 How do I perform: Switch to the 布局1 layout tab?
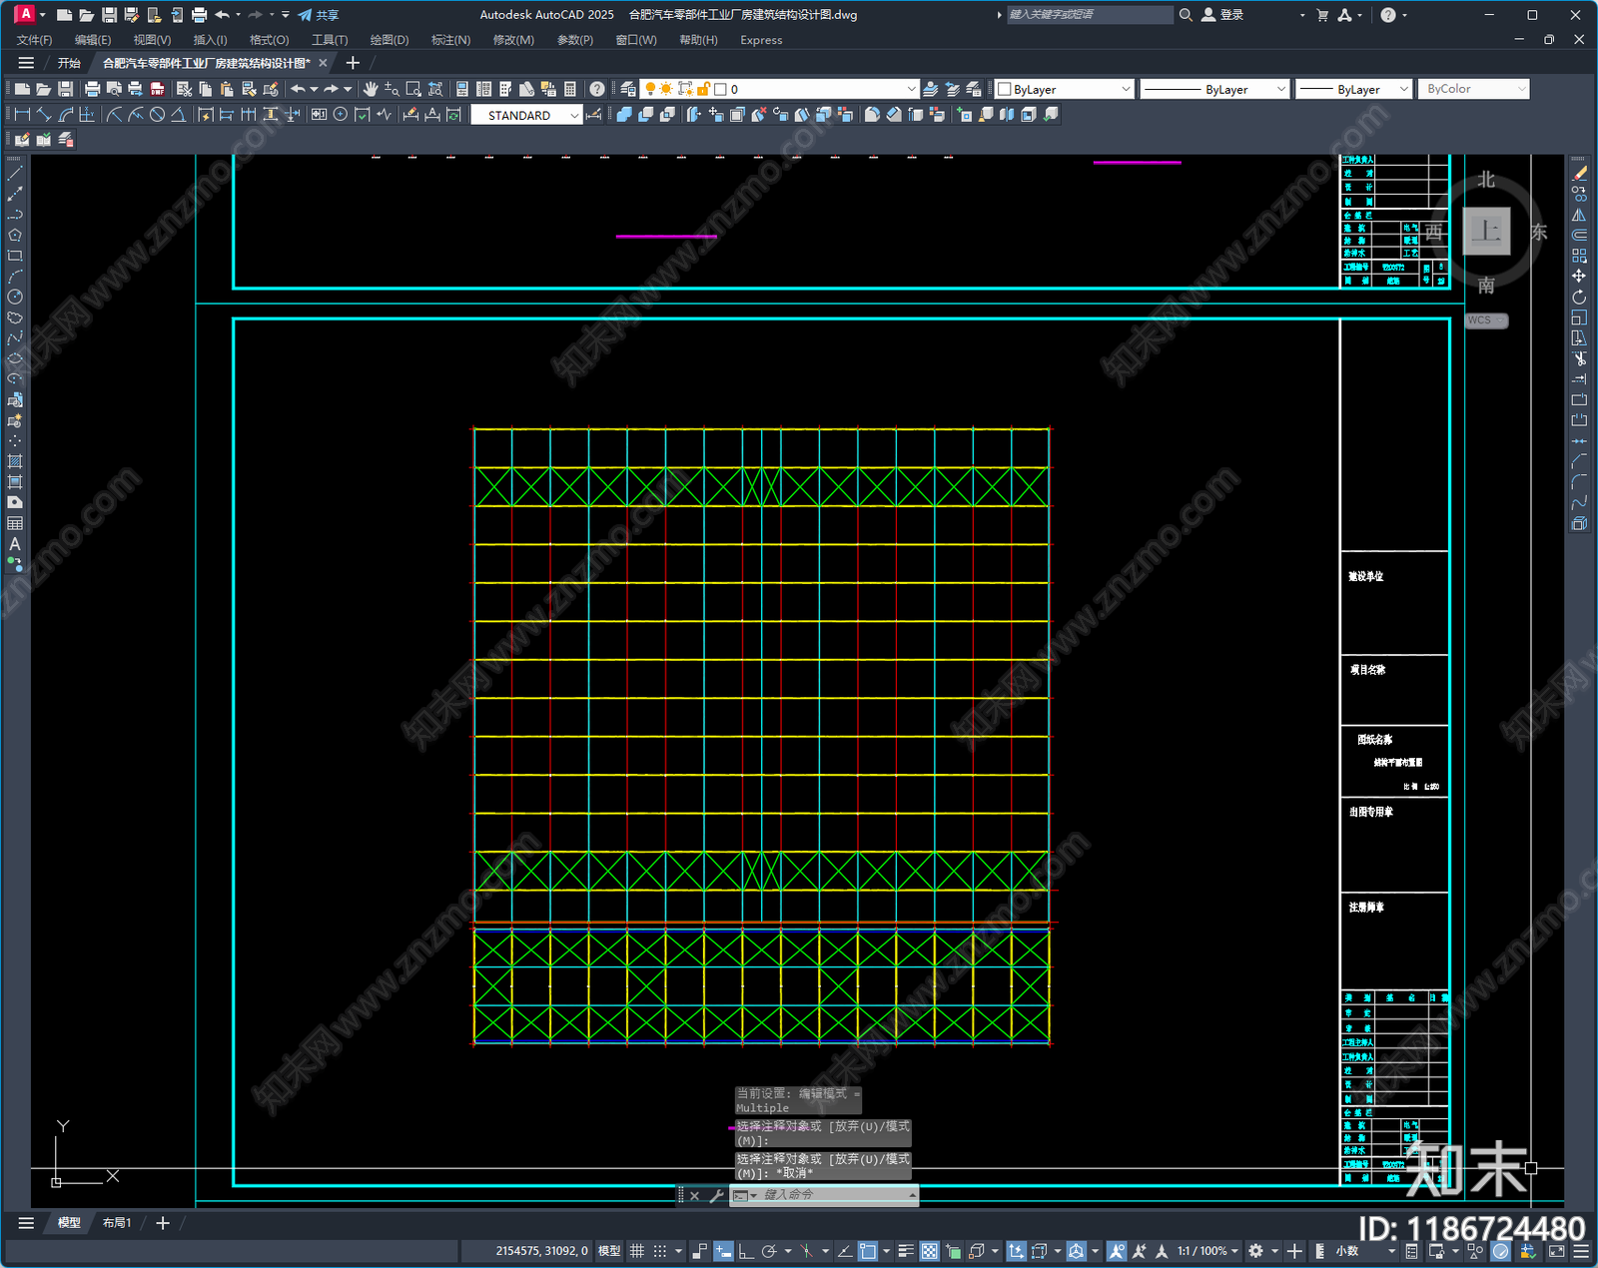click(x=117, y=1222)
